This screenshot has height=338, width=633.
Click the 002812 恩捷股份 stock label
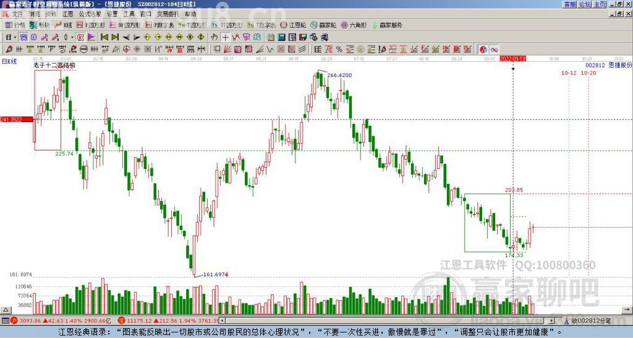pos(608,65)
